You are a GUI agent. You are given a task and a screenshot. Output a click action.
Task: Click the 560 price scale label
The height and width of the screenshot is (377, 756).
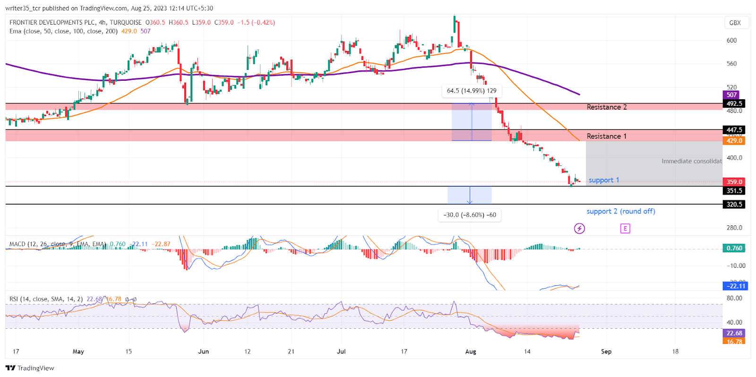coord(731,64)
